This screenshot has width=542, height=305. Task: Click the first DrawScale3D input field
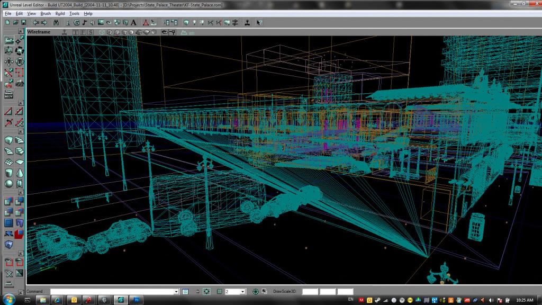[x=310, y=292]
